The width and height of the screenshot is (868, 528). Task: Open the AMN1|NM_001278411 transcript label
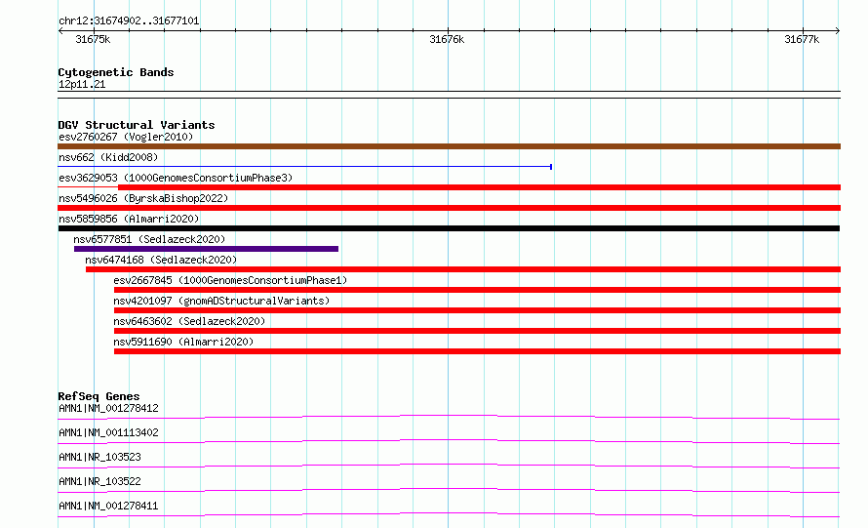(108, 506)
